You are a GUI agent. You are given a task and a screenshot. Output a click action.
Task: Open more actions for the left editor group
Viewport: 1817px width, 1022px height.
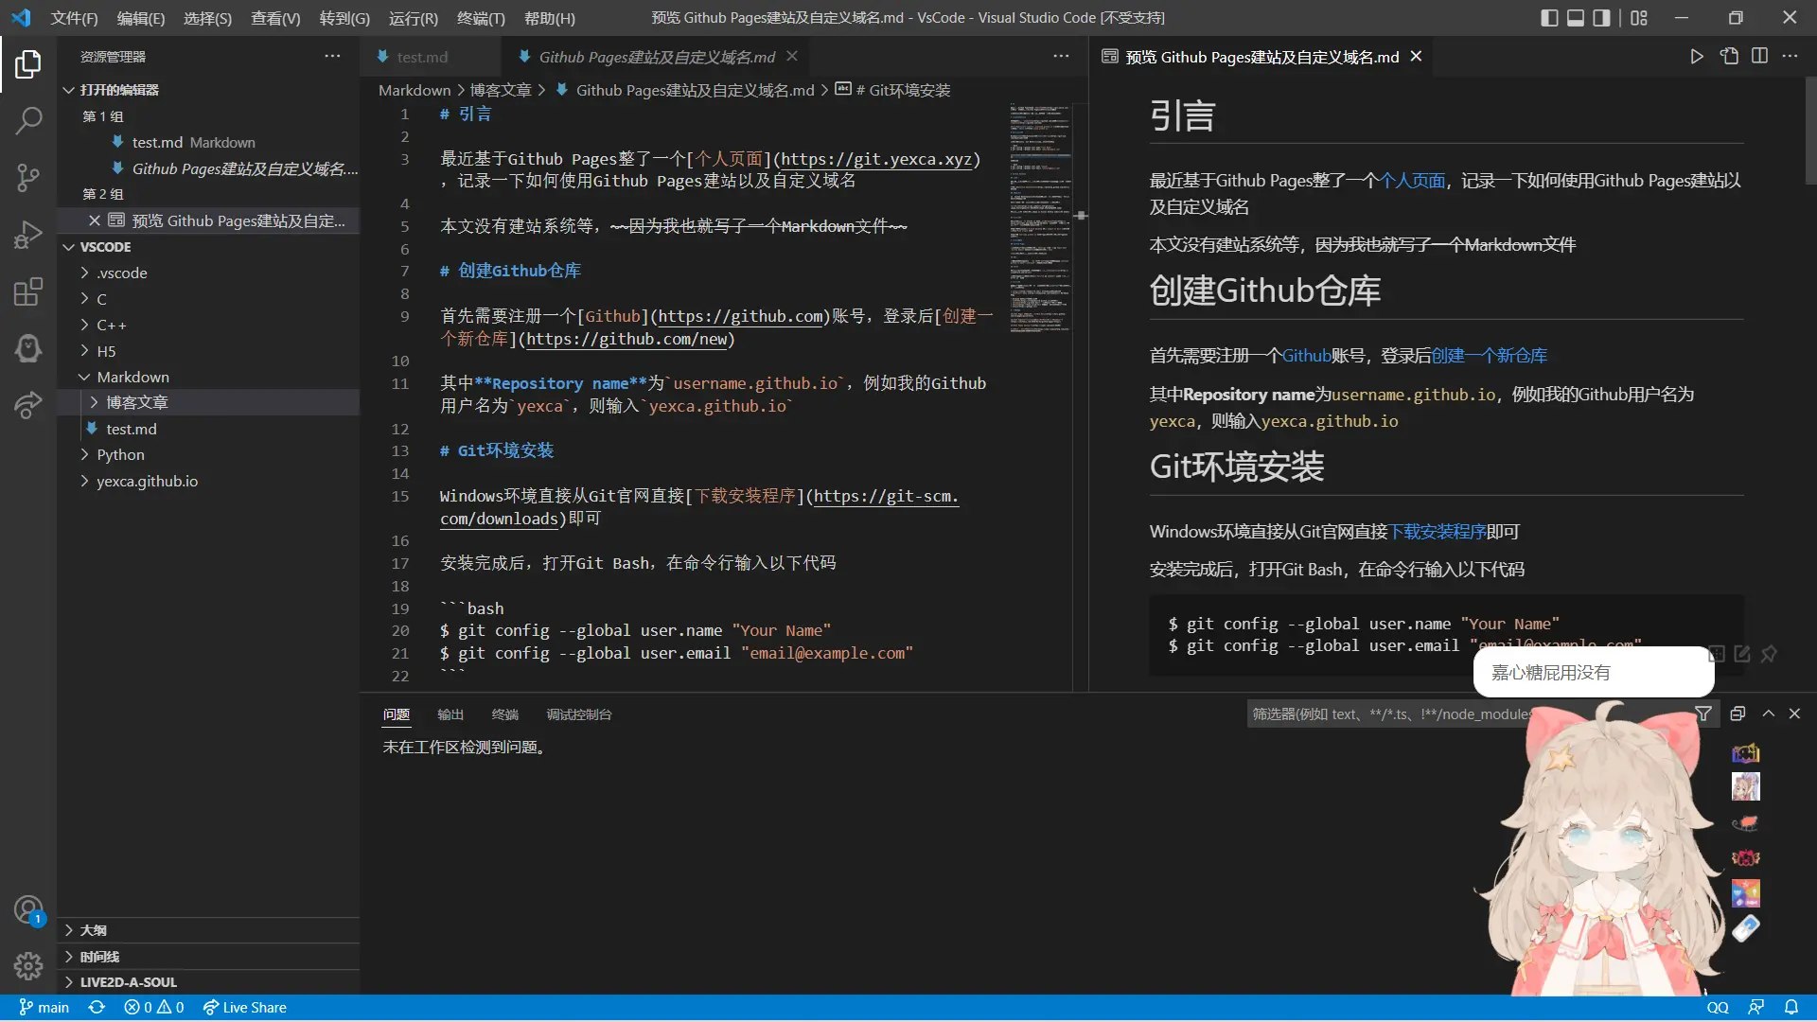[x=1061, y=57]
